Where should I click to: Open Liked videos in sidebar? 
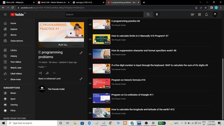tap(16, 73)
